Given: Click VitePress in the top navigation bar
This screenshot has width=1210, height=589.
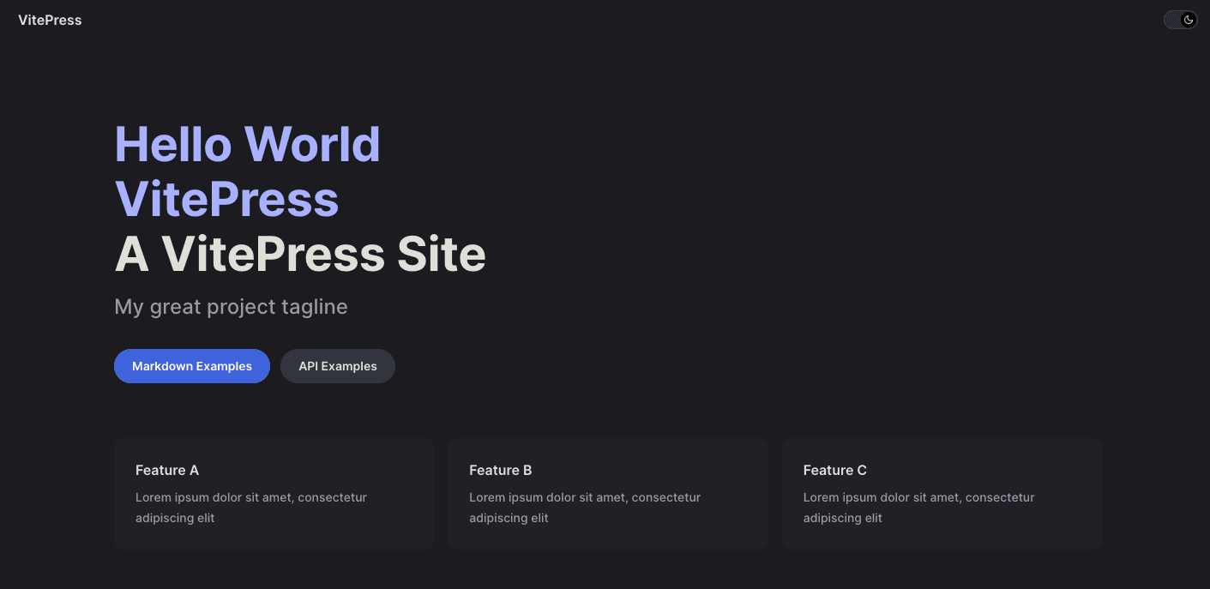Looking at the screenshot, I should pos(49,19).
